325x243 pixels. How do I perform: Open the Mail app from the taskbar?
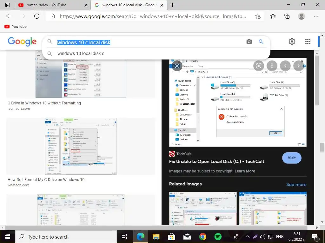(x=187, y=237)
